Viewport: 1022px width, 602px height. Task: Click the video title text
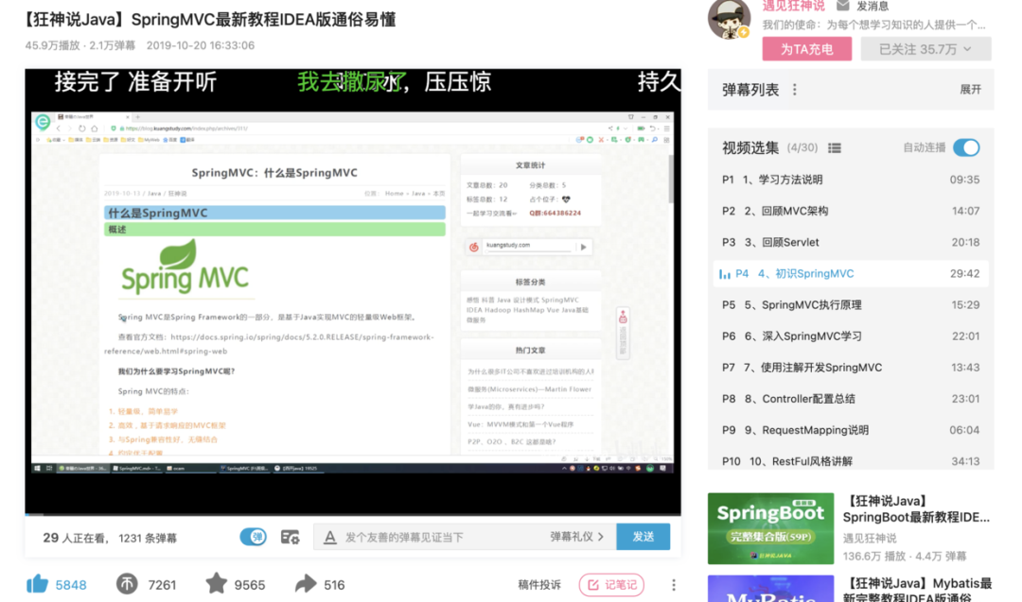click(x=208, y=20)
